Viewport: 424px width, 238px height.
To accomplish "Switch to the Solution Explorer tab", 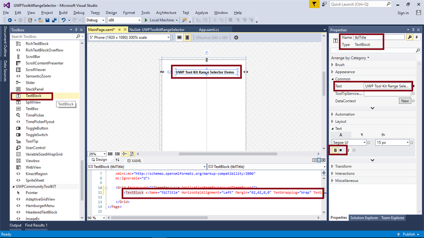I will click(364, 218).
